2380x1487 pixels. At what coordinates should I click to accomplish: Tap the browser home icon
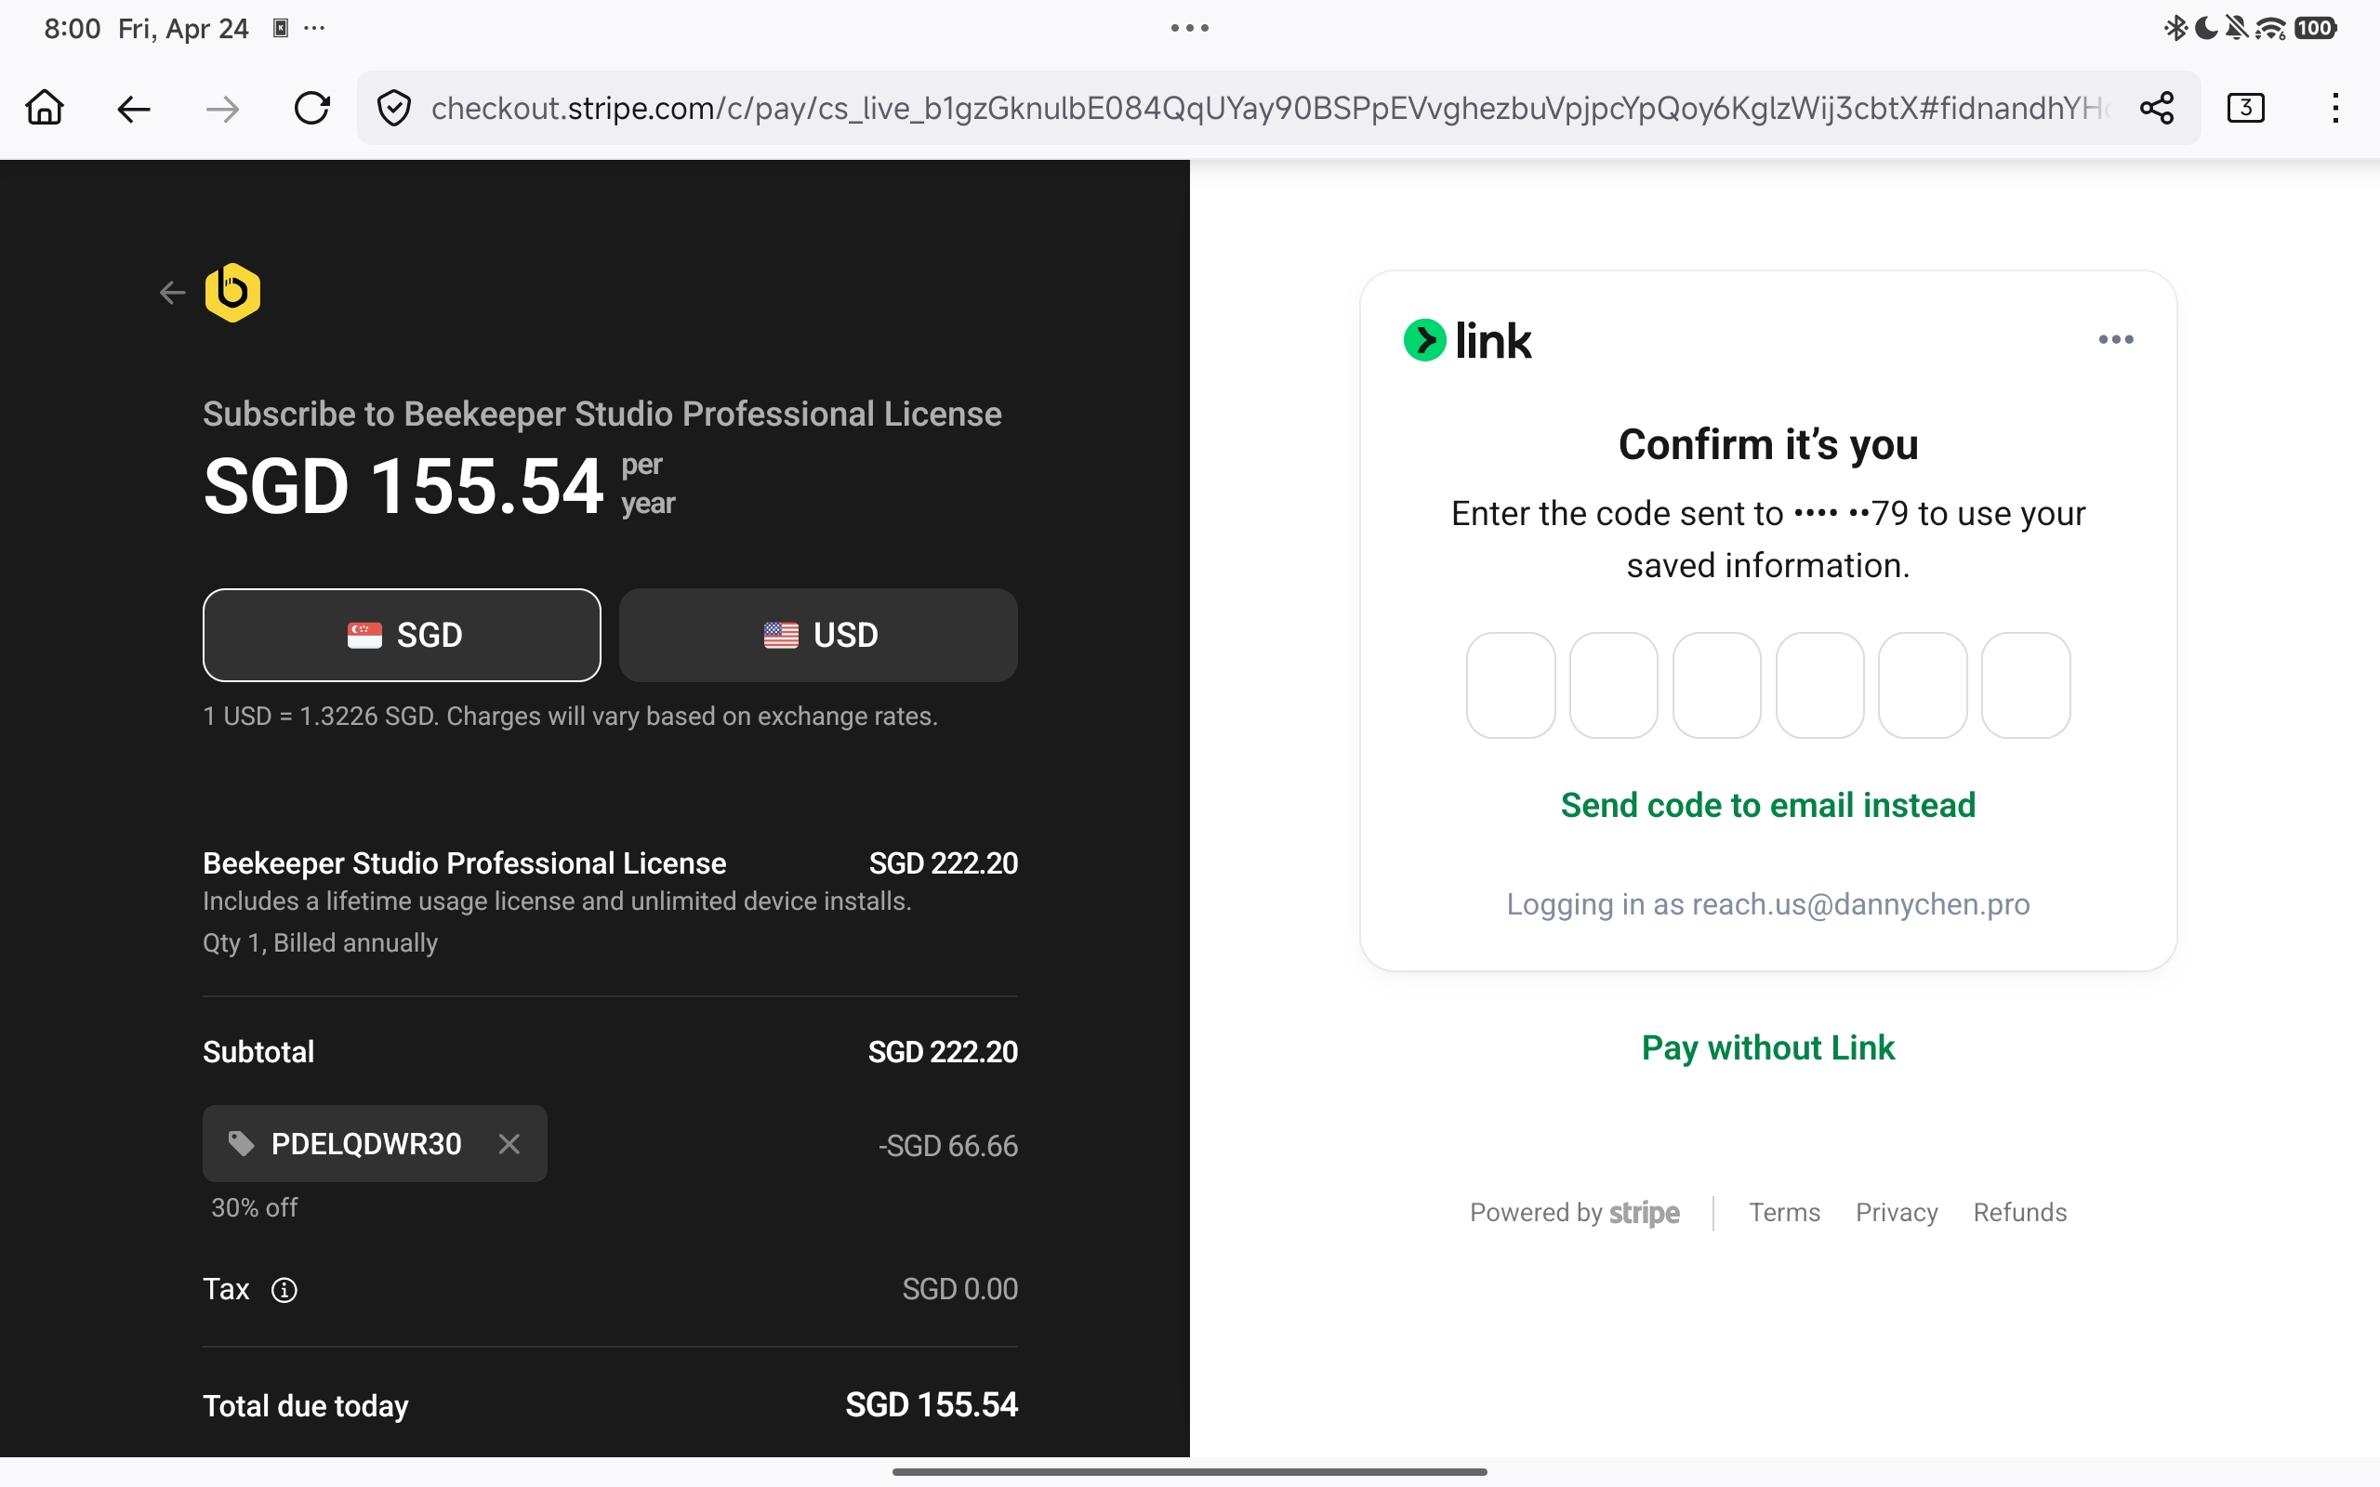click(x=45, y=107)
